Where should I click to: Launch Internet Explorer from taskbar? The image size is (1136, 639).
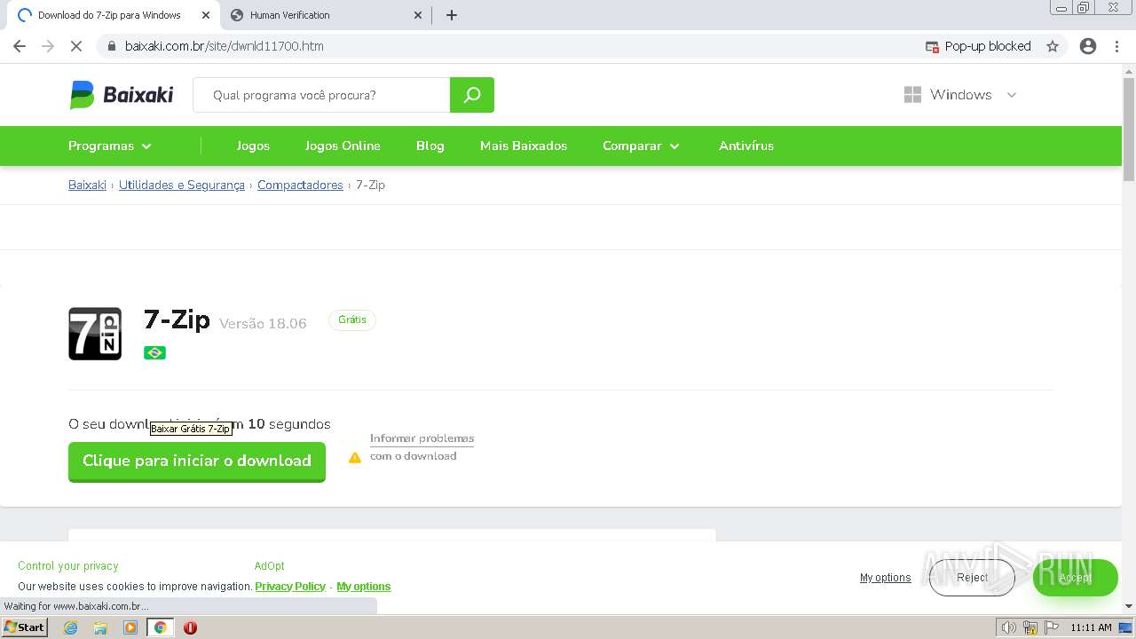click(71, 627)
